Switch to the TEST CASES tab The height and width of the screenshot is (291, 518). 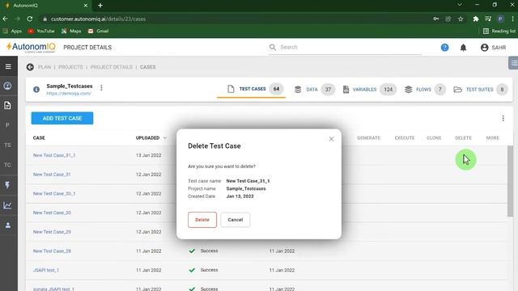coord(251,89)
